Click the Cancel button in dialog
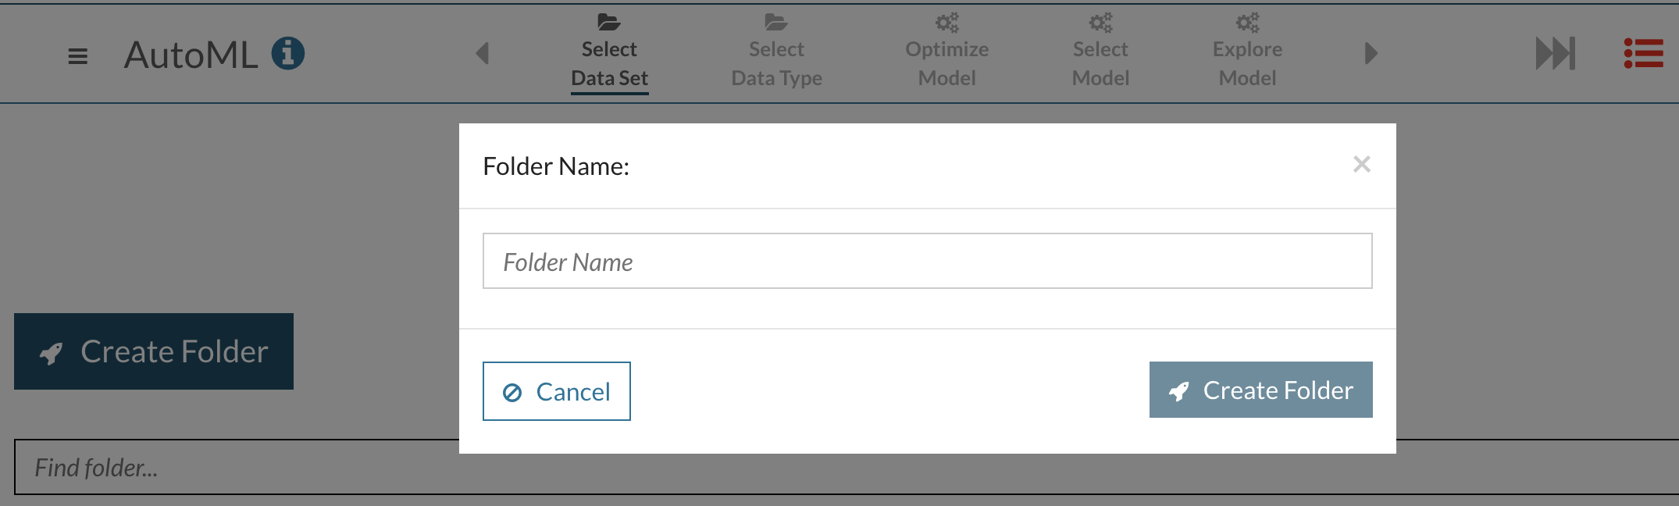 coord(556,391)
